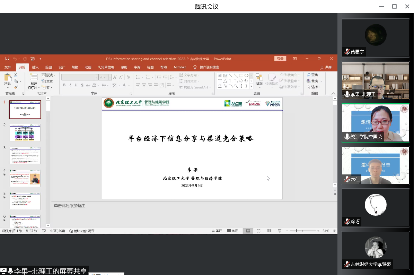Expand the Layout (版式) dropdown
The image size is (414, 275).
point(49,75)
